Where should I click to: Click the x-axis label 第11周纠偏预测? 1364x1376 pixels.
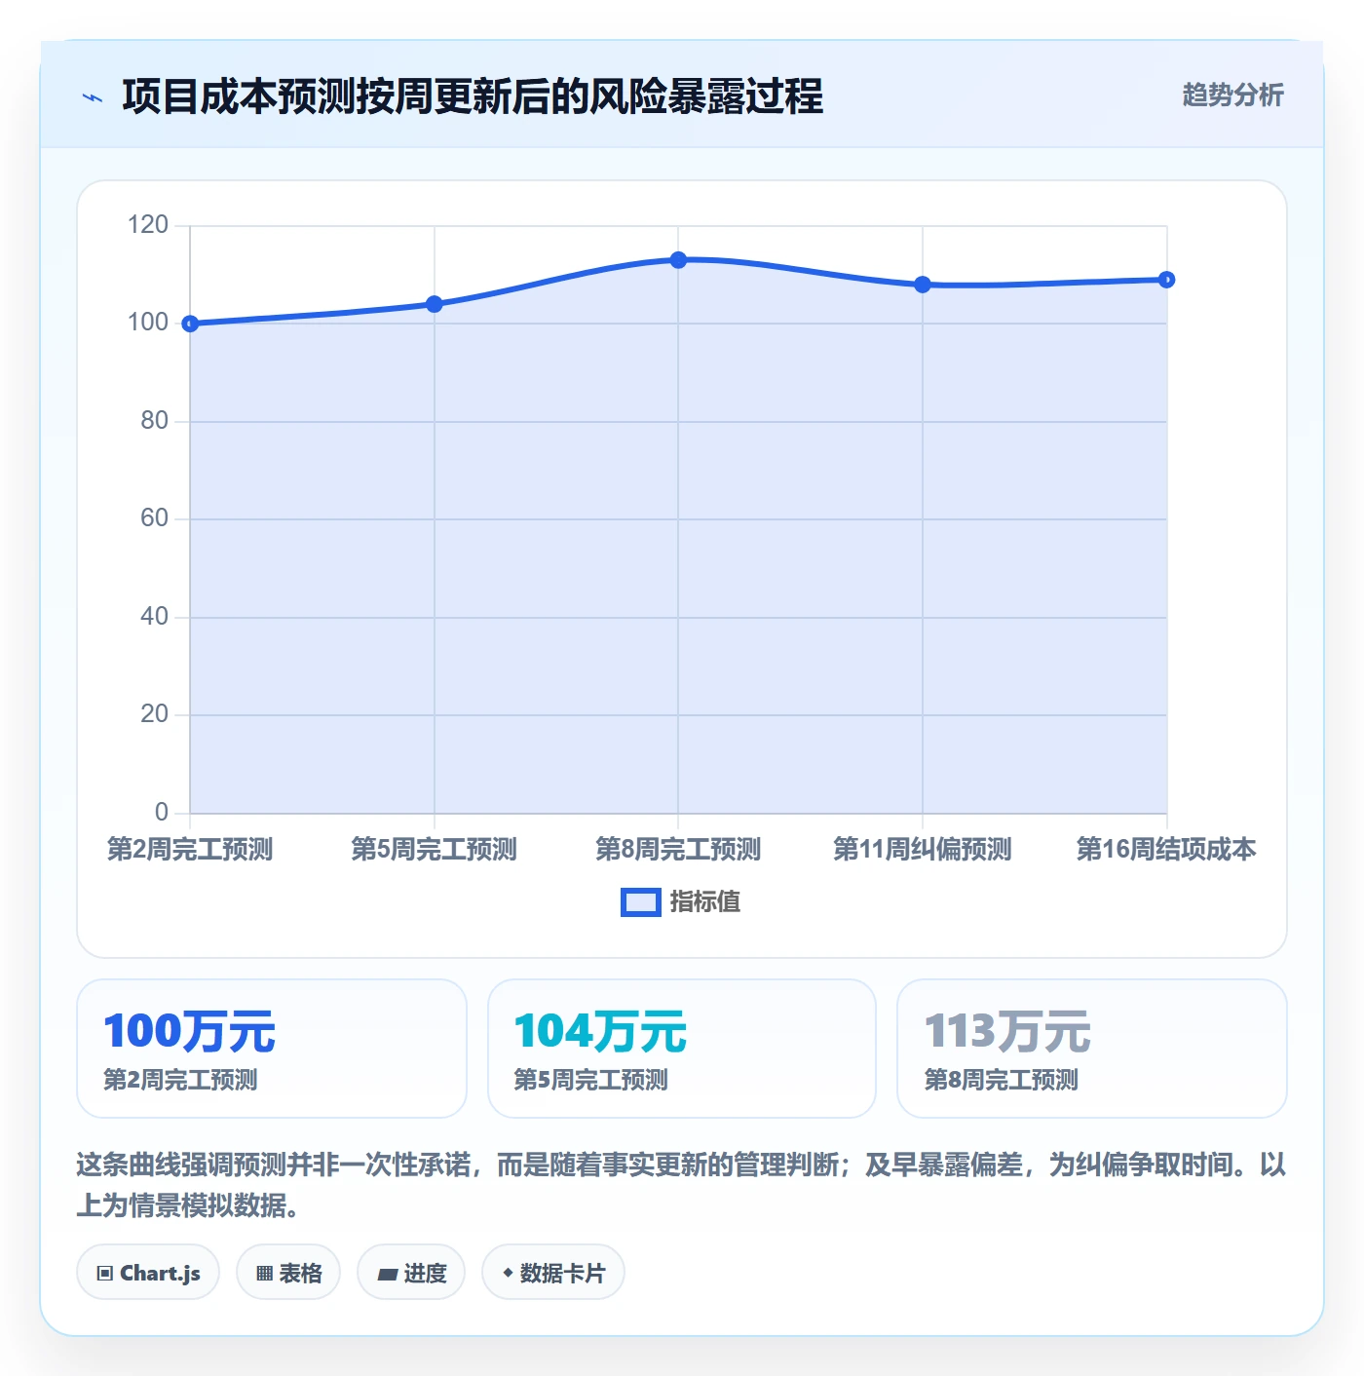coord(923,849)
